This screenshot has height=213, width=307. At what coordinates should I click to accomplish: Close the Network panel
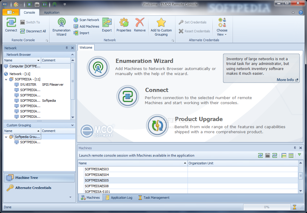pos(72,48)
